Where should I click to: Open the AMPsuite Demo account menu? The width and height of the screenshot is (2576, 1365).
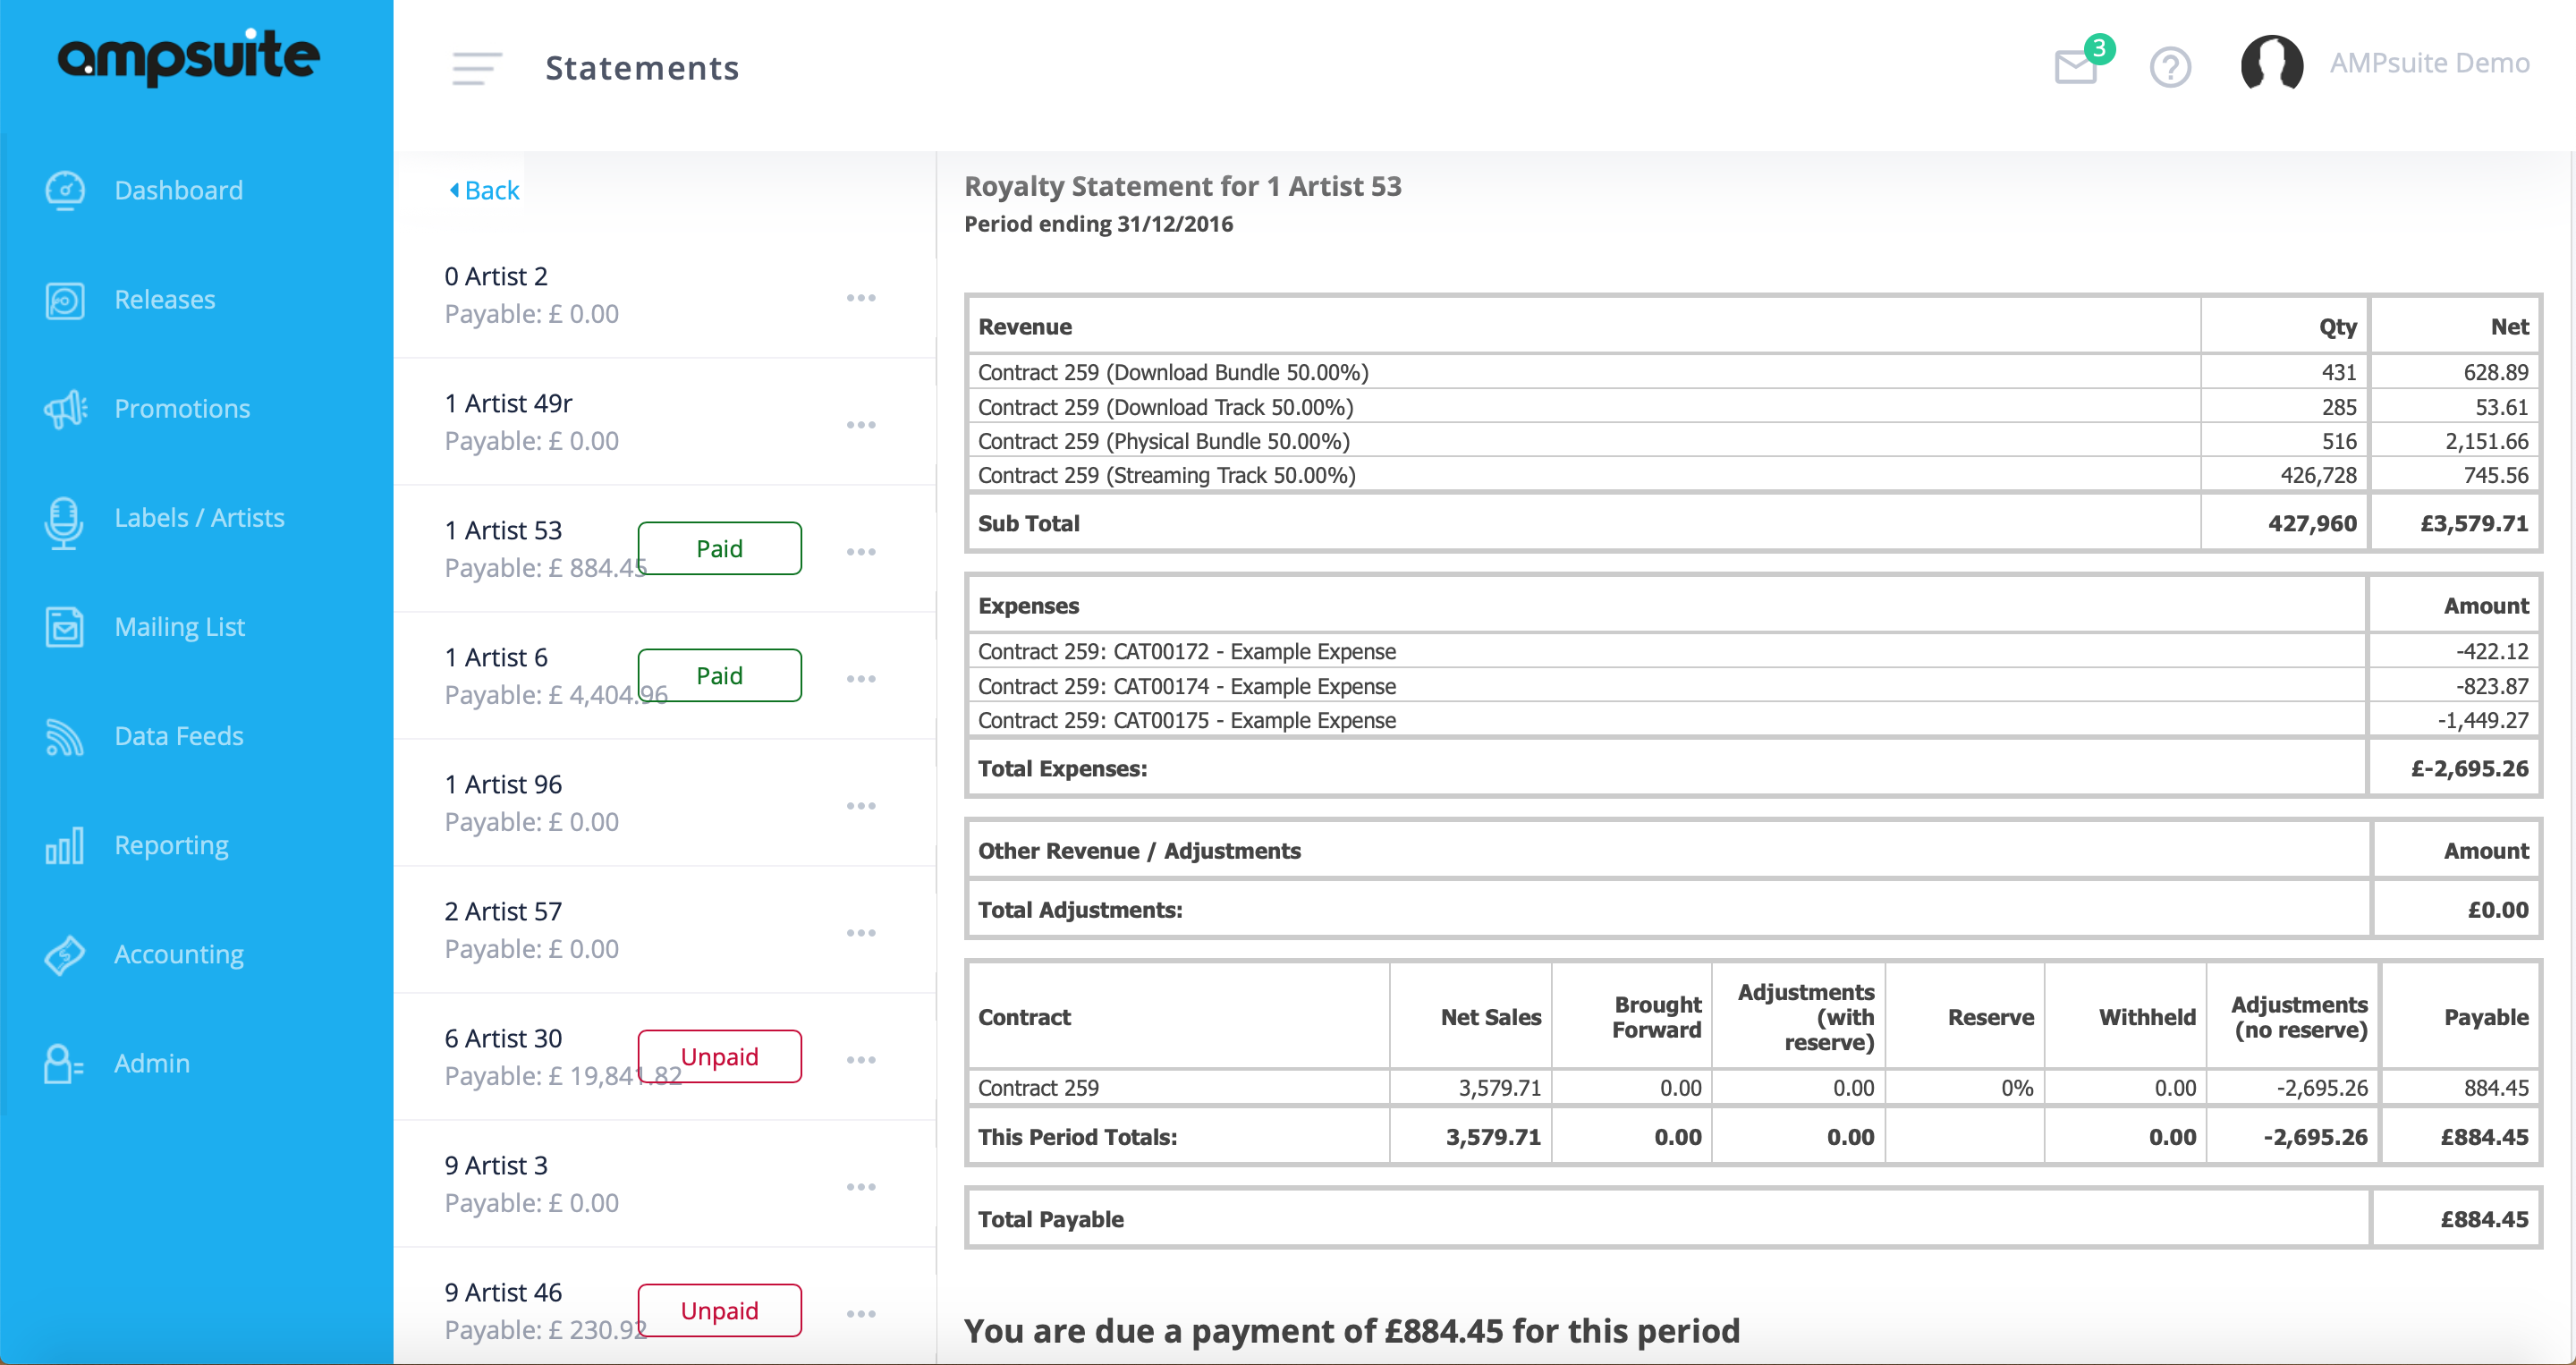2430,63
